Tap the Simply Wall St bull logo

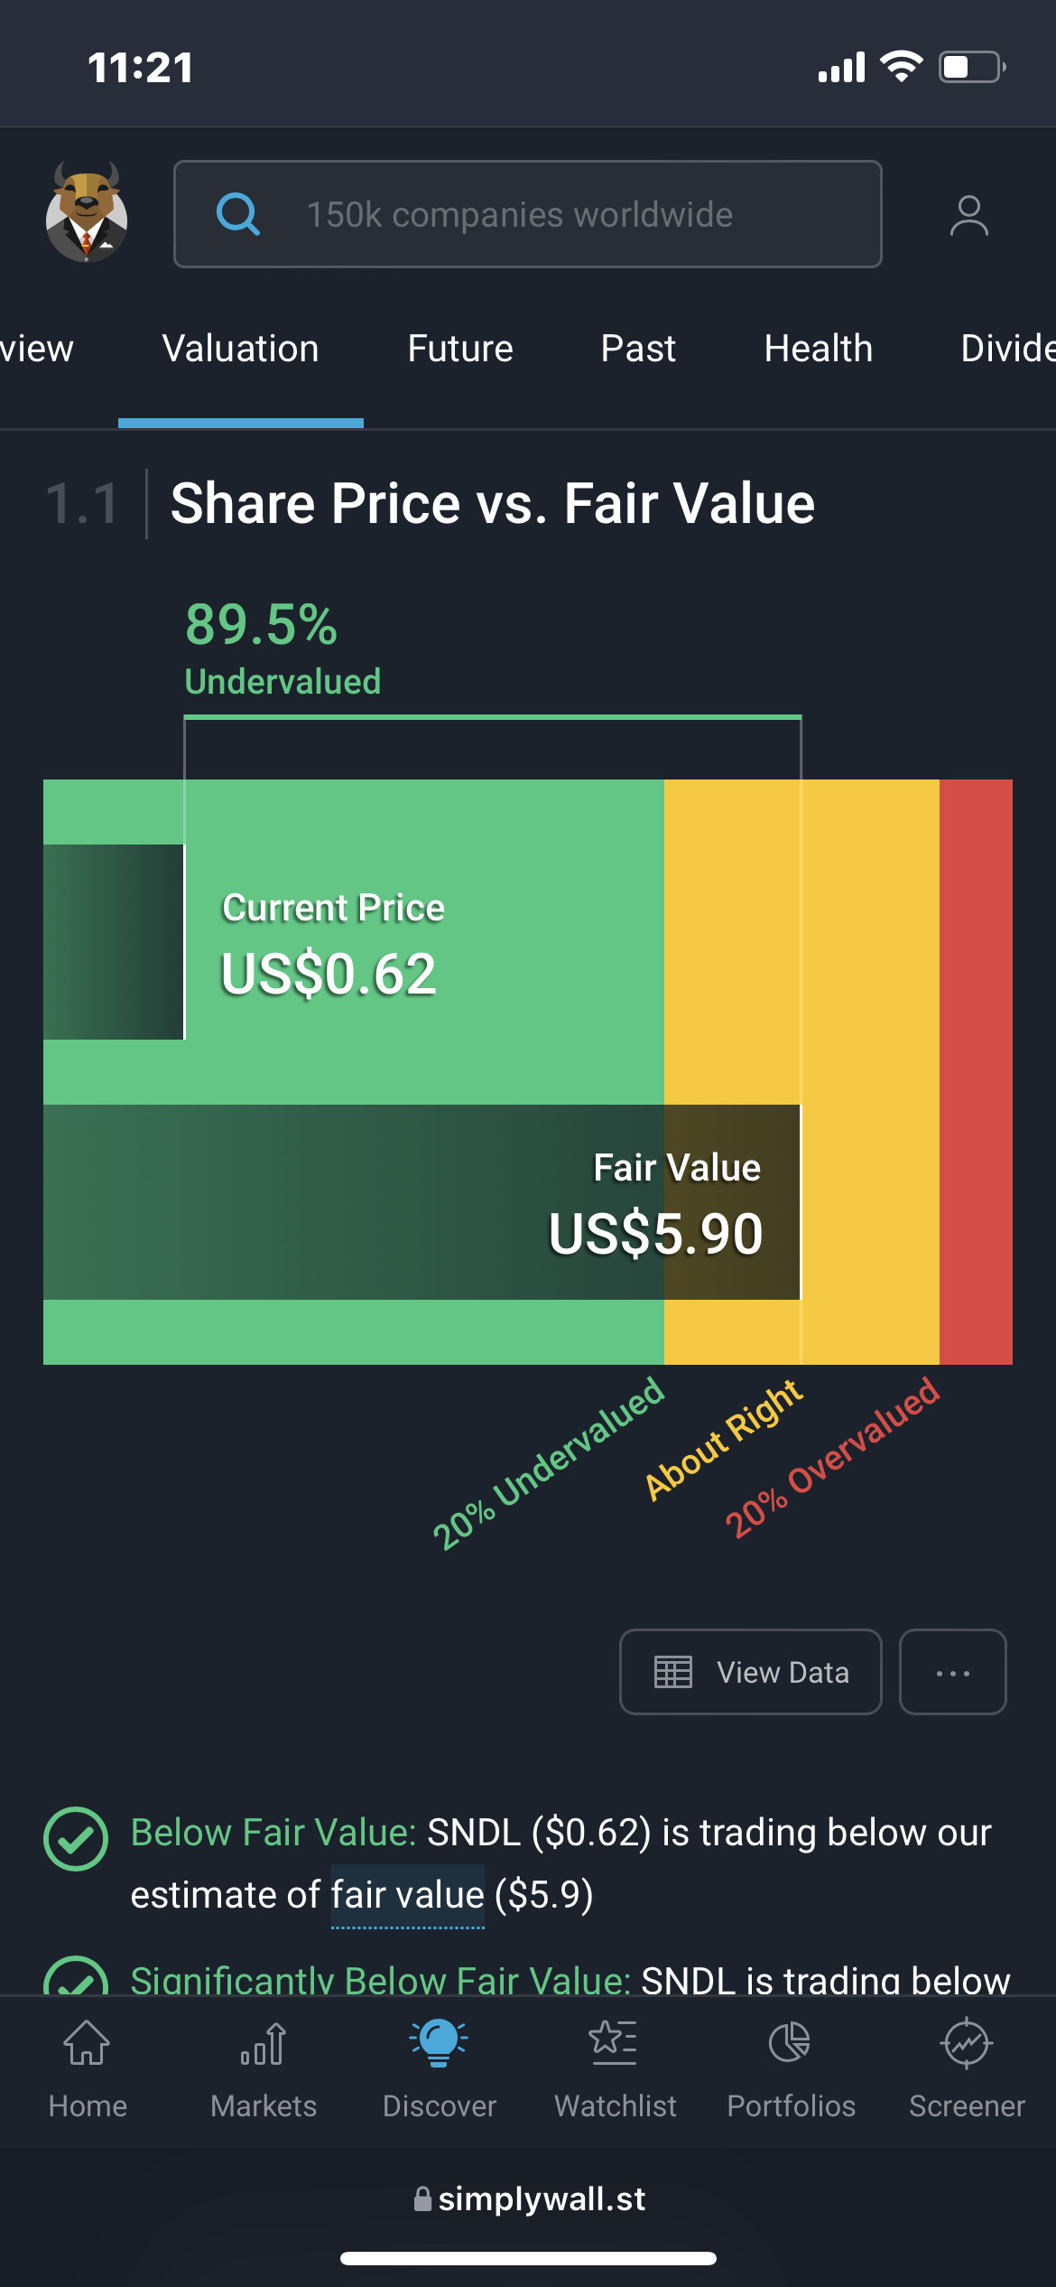87,213
